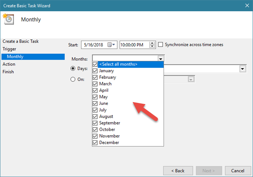The image size is (253, 177).
Task: Close the Create Basic Task Wizard window
Action: (246, 5)
